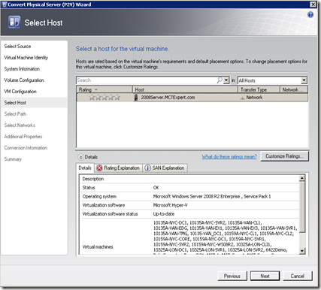Click the Cancel button

pos(298,276)
